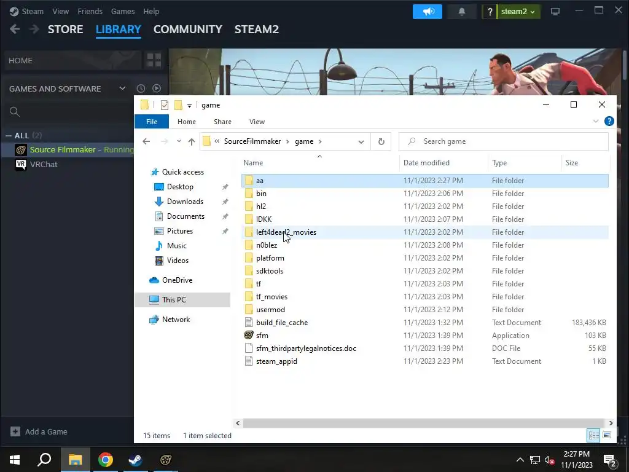Screen dimensions: 629x472
Task: Open File tab in Explorer ribbon
Action: (x=152, y=122)
